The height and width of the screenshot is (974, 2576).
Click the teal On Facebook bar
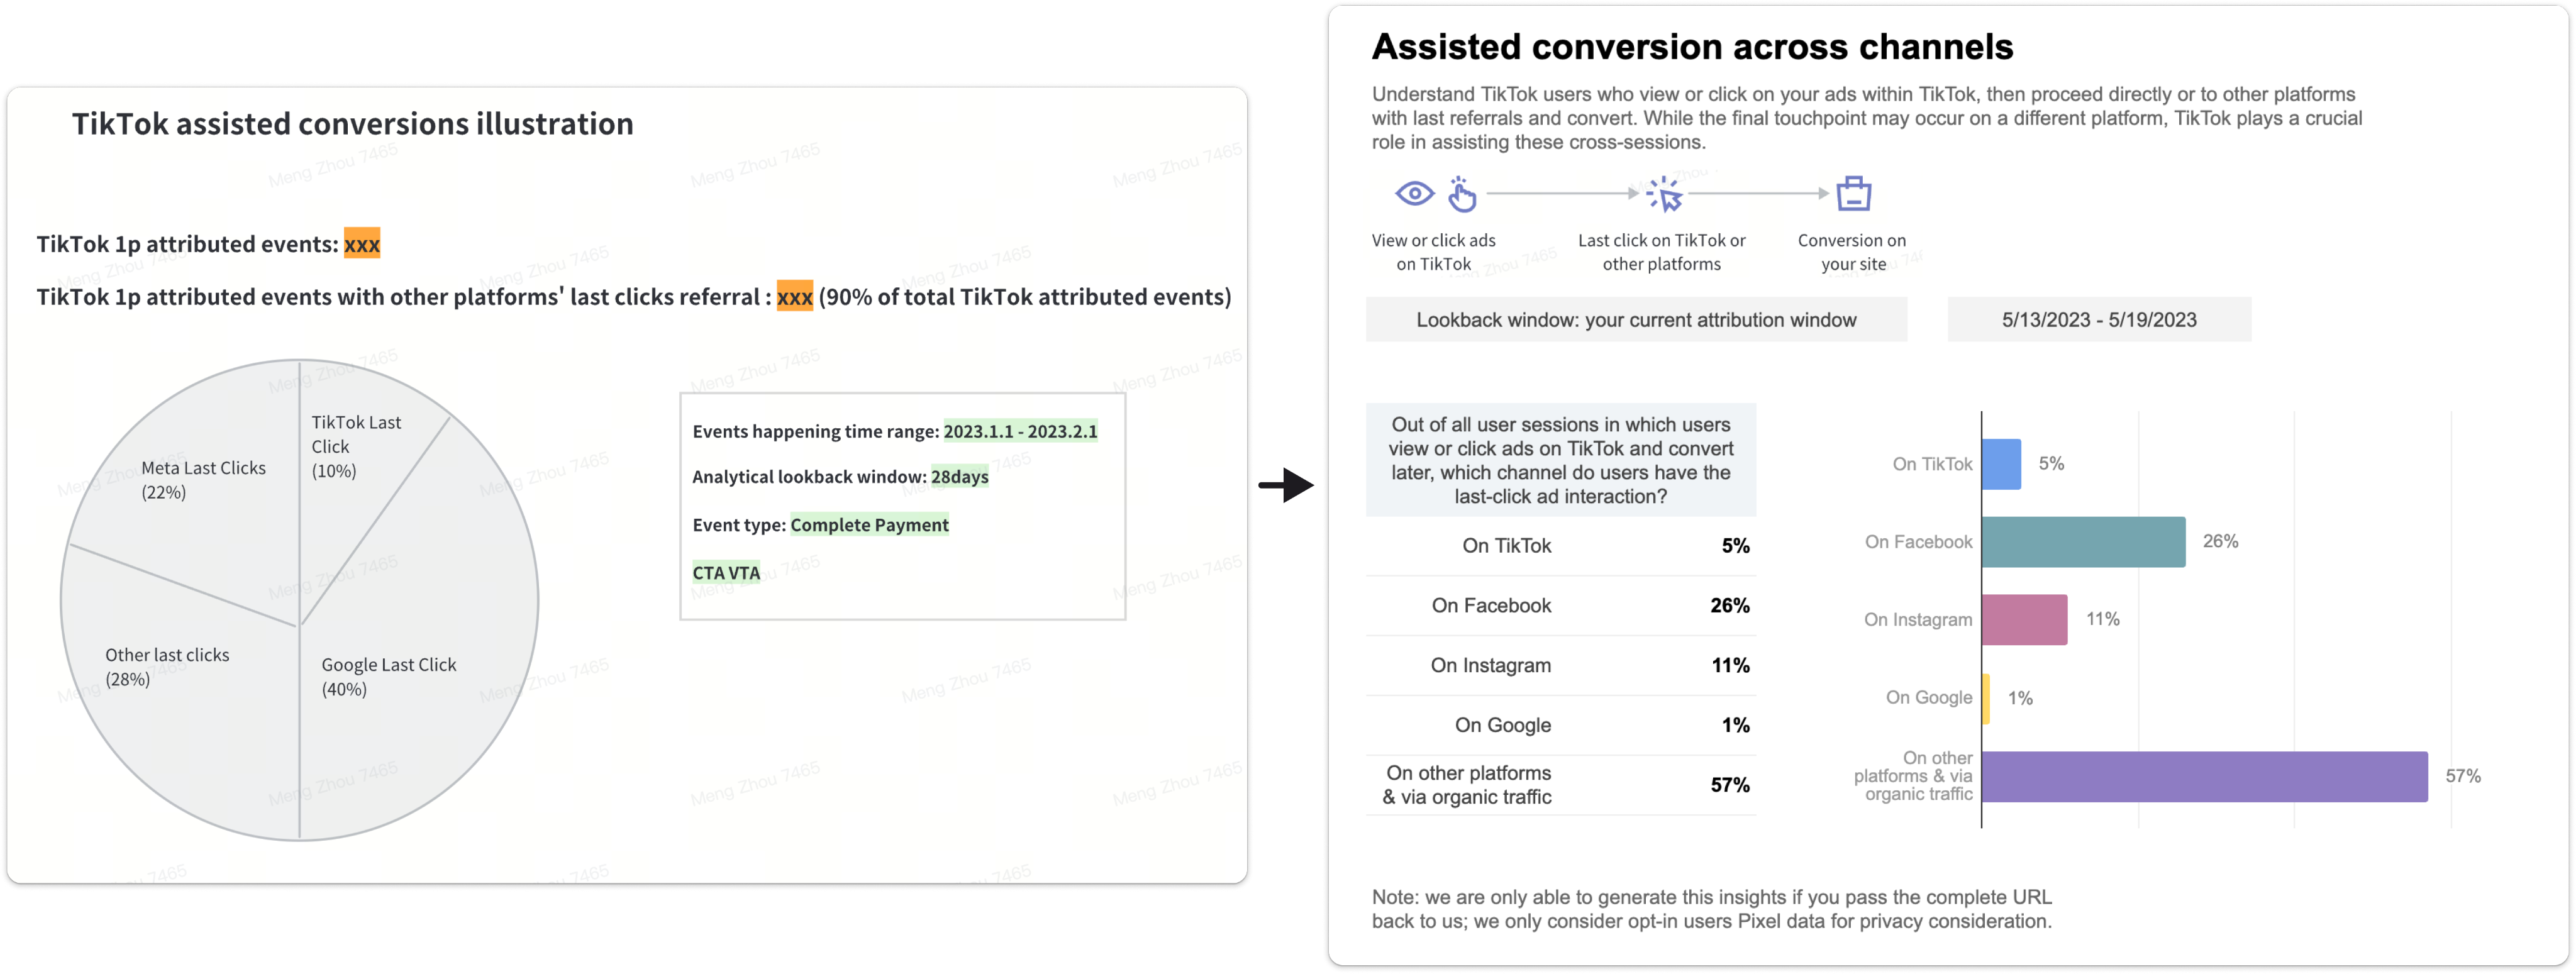2082,542
